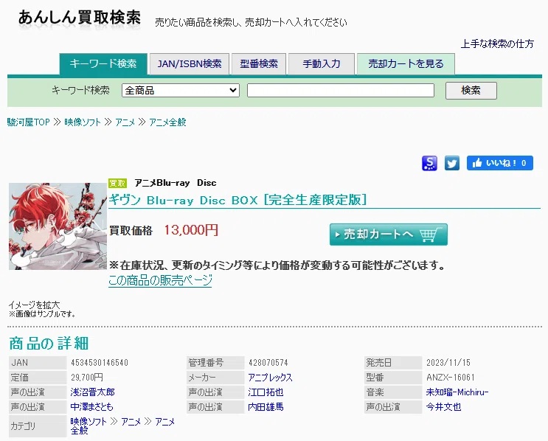Click the Facebook いいね! like button

coord(500,163)
